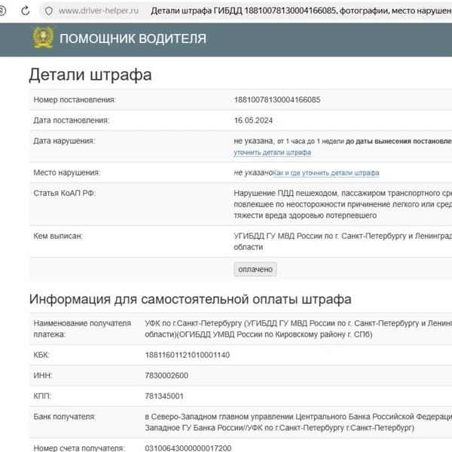
Task: Click the 'Нарушение ПДД пешеходом' article text
Action: click(343, 204)
